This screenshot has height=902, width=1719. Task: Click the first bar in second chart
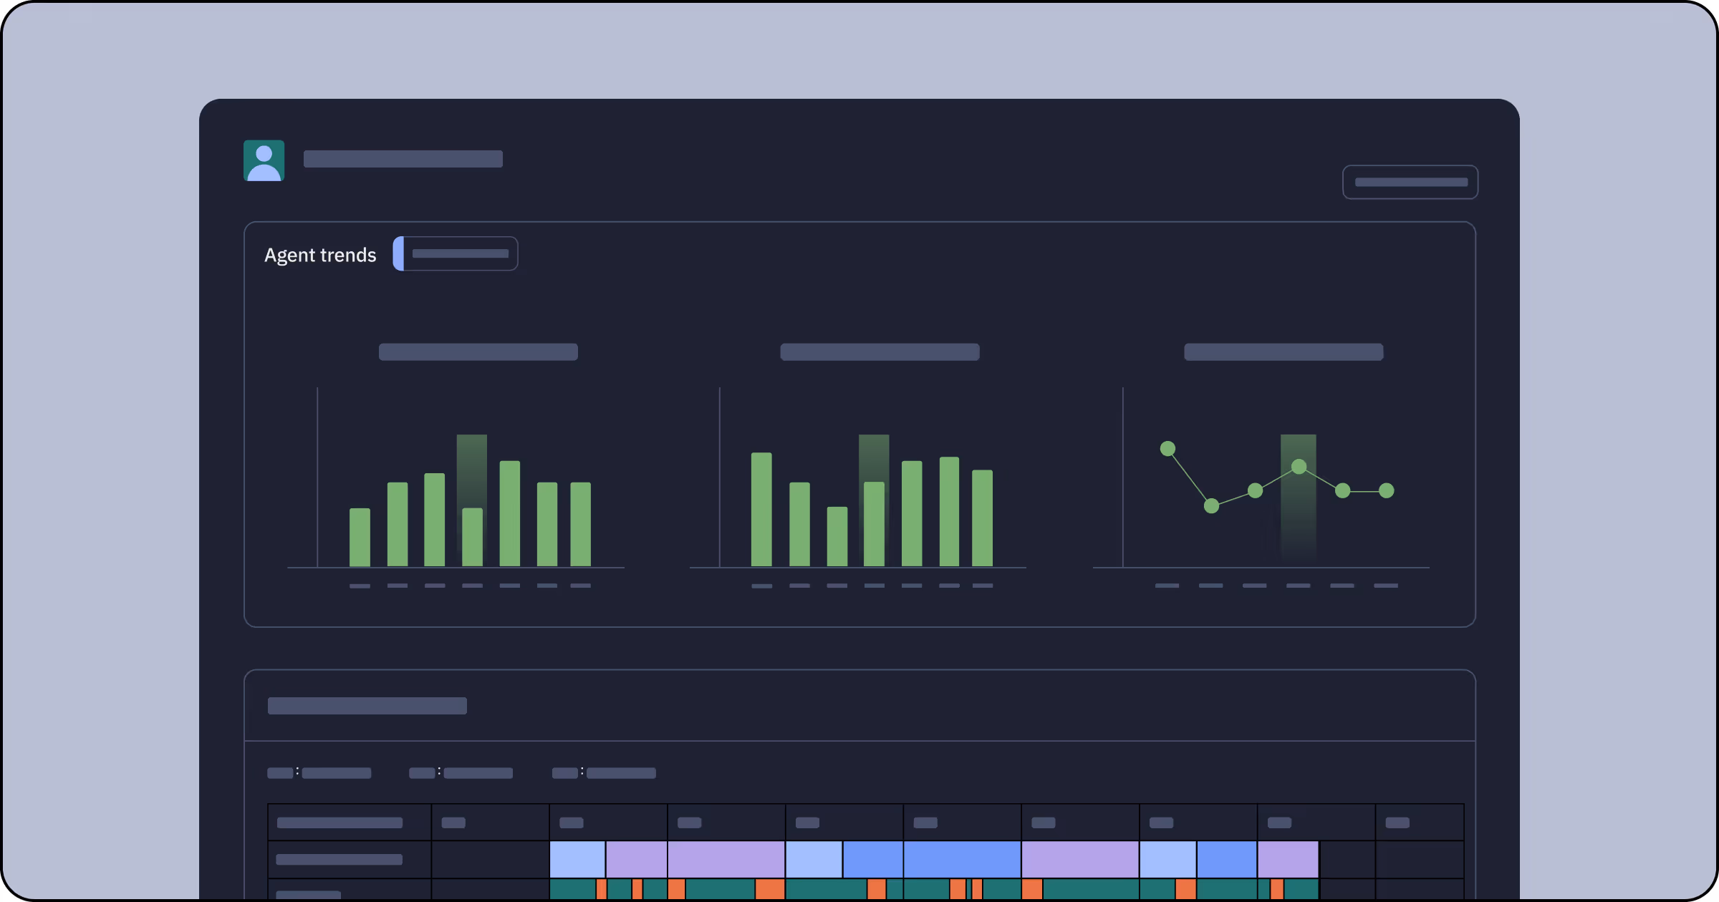tap(761, 510)
